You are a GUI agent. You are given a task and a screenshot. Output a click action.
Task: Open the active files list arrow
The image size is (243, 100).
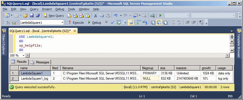pyautogui.click(x=232, y=31)
